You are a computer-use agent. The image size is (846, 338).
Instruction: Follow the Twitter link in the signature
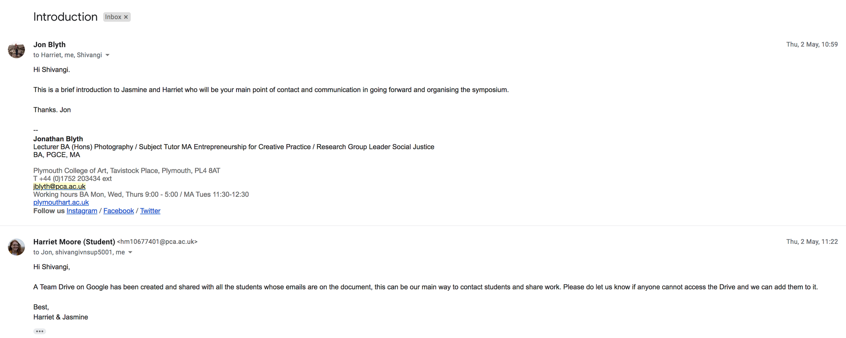pos(150,211)
